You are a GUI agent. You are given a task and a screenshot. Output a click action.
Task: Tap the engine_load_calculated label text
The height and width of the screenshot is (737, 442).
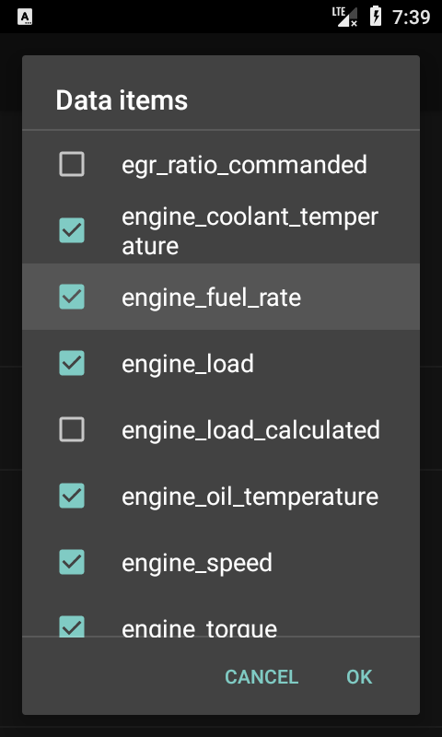pyautogui.click(x=250, y=430)
